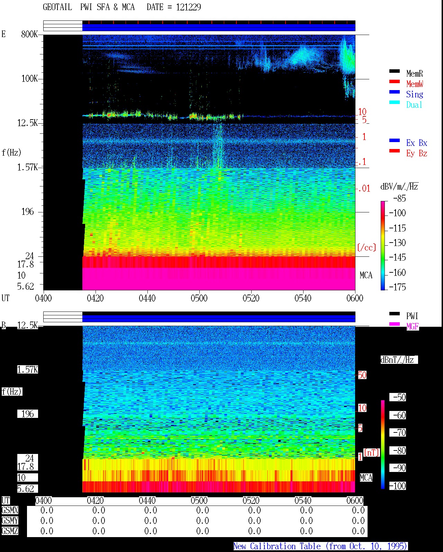Click the -175 color scale value
The image size is (443, 552).
click(x=397, y=287)
